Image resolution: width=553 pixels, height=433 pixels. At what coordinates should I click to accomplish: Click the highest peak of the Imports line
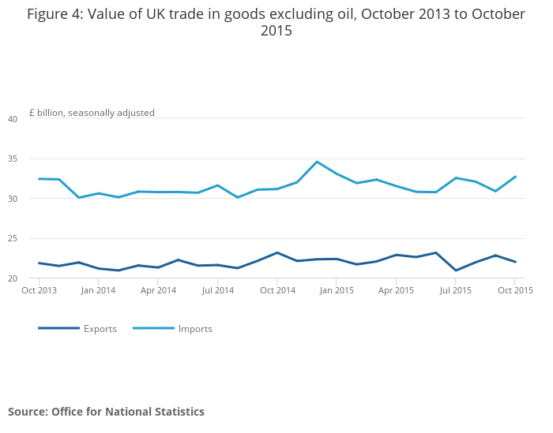317,162
